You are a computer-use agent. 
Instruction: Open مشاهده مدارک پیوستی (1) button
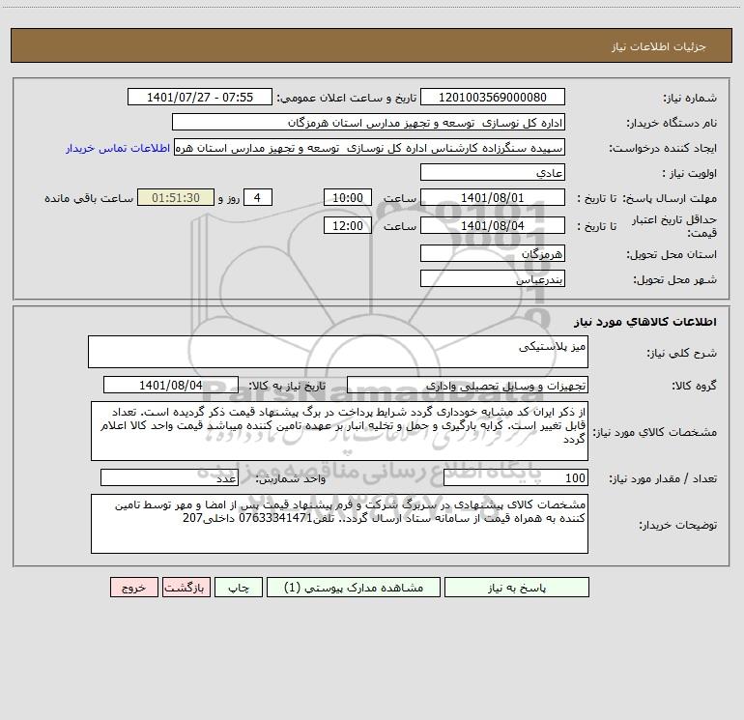(354, 588)
